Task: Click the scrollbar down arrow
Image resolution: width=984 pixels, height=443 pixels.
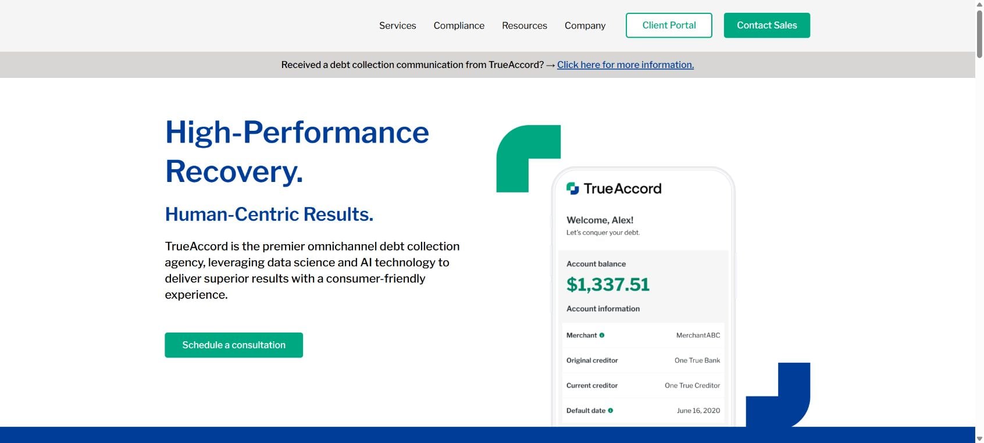Action: click(979, 439)
